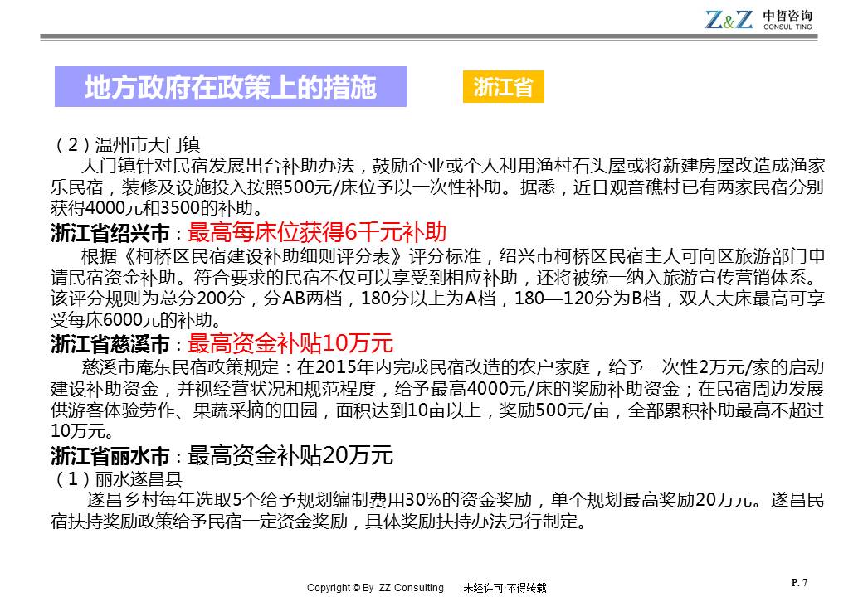Click the red text 最高每床位获得6千元补助
This screenshot has height=597, width=863.
pyautogui.click(x=317, y=231)
